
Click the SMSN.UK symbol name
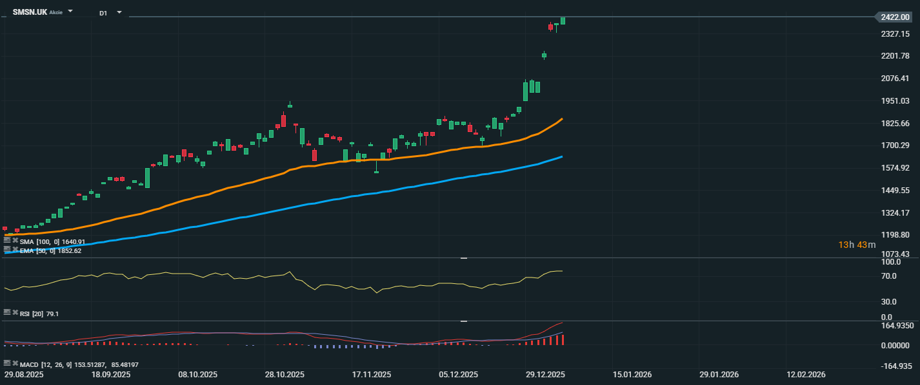(30, 12)
